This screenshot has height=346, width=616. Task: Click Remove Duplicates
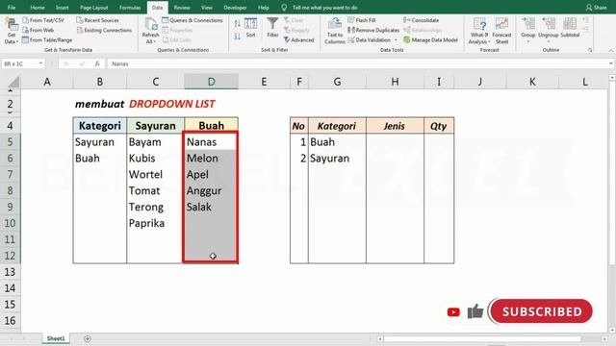pos(373,30)
